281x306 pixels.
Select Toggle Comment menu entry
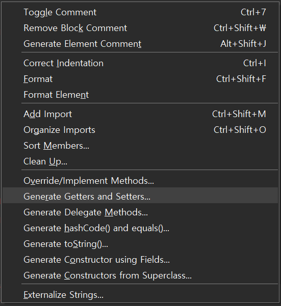140,12
